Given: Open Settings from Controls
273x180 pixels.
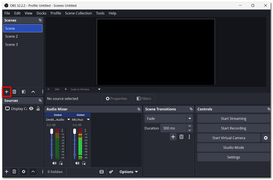Looking at the screenshot, I should [x=234, y=157].
